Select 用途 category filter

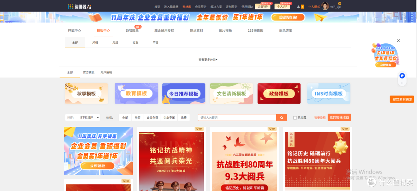pos(115,43)
